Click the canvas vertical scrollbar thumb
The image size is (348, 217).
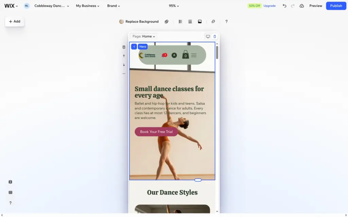(x=217, y=52)
